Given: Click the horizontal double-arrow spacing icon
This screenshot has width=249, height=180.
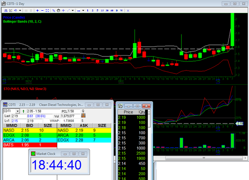Looking at the screenshot, I should (78, 11).
